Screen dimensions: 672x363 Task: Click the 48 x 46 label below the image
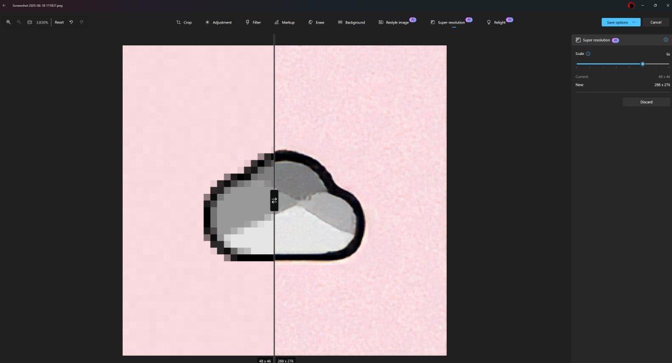click(265, 361)
